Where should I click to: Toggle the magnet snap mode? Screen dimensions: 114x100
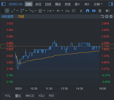click(x=88, y=11)
